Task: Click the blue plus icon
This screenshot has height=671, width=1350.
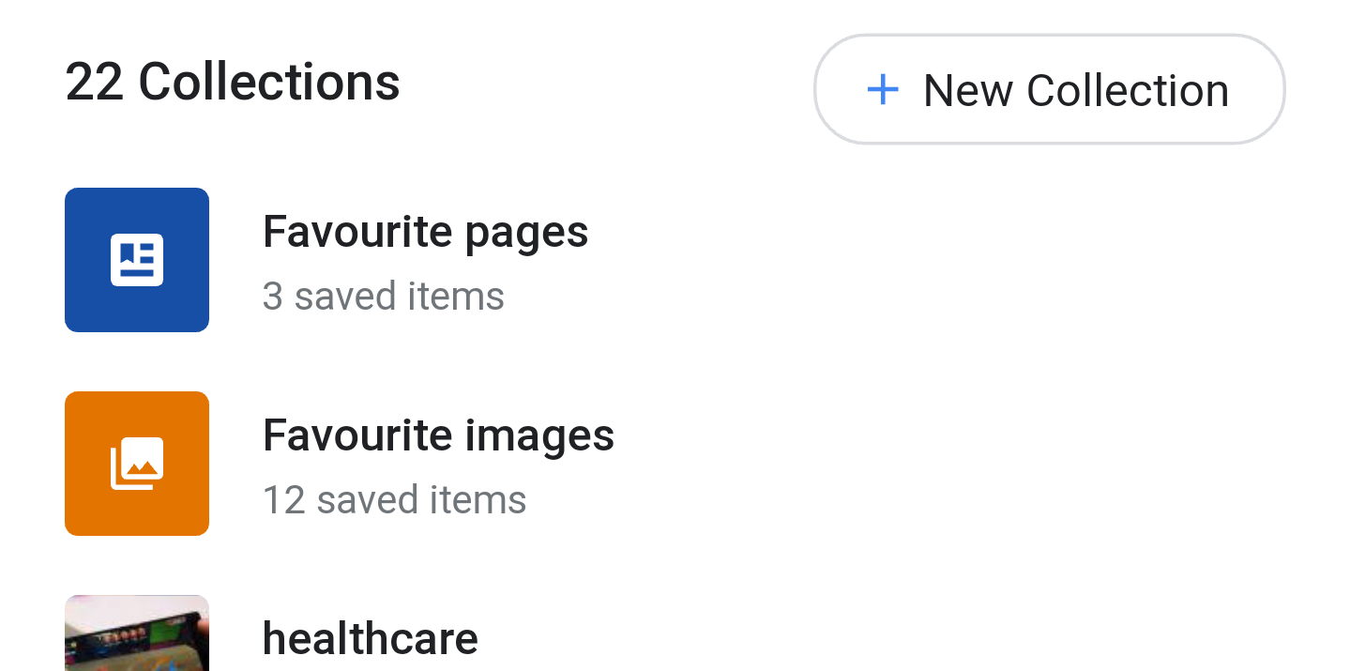Action: click(x=882, y=90)
